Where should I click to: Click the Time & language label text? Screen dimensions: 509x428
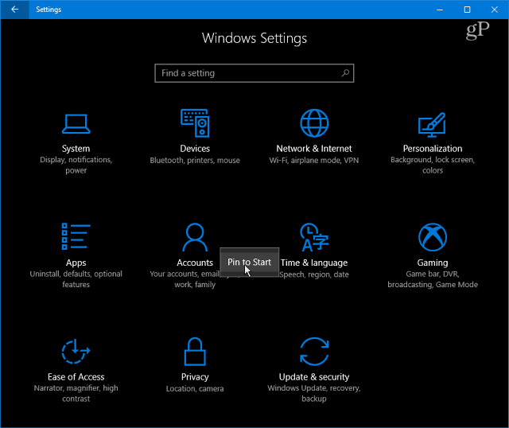(314, 263)
